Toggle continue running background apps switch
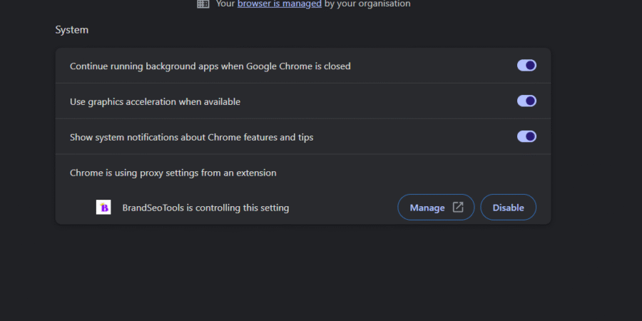Screen dimensions: 642x321 coord(526,66)
